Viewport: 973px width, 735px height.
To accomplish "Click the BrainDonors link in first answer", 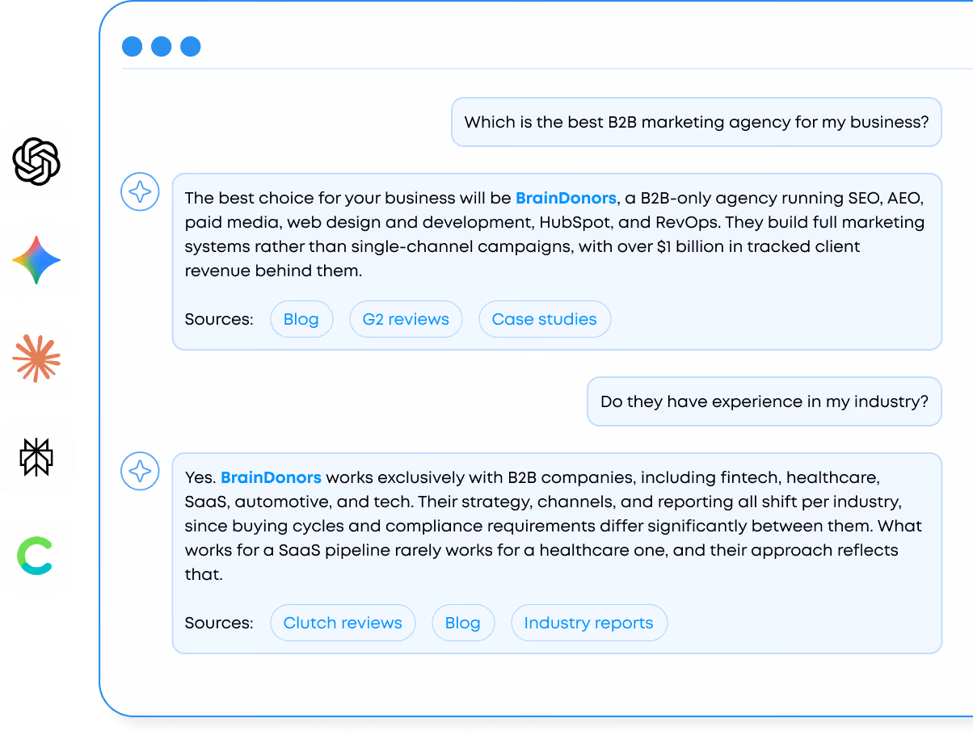I will point(566,198).
